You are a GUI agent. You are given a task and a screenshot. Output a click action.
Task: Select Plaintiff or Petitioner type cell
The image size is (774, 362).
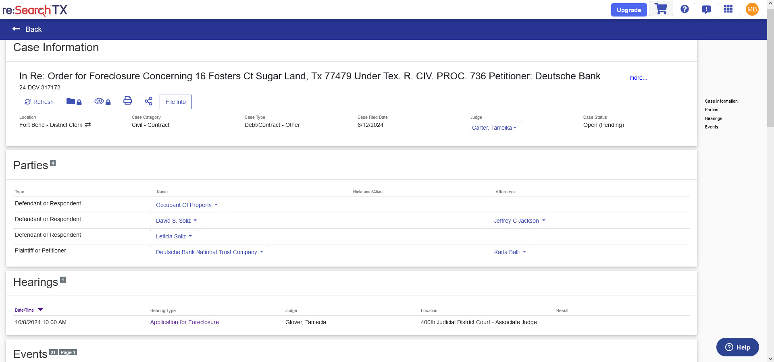[x=40, y=250]
